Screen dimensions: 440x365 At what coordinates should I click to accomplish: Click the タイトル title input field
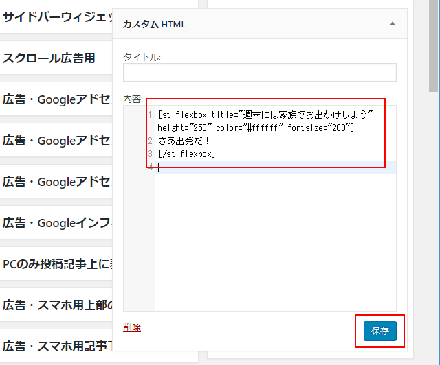(259, 73)
